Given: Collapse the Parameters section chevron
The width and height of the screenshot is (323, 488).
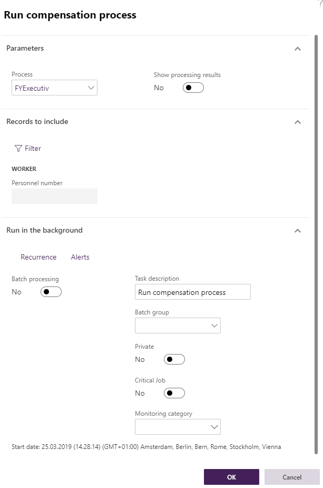Looking at the screenshot, I should (298, 49).
